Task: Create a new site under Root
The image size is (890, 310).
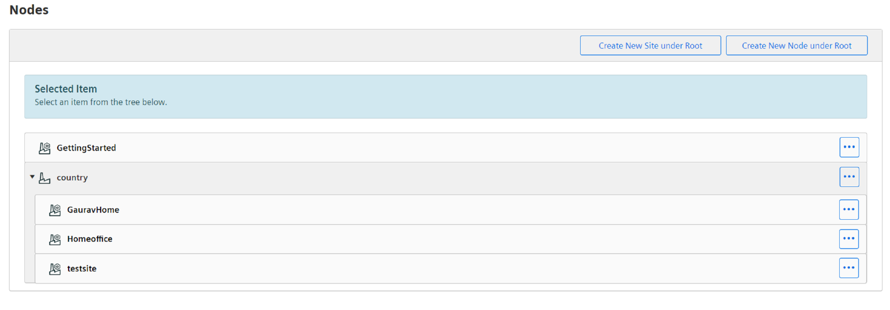Action: click(x=650, y=46)
